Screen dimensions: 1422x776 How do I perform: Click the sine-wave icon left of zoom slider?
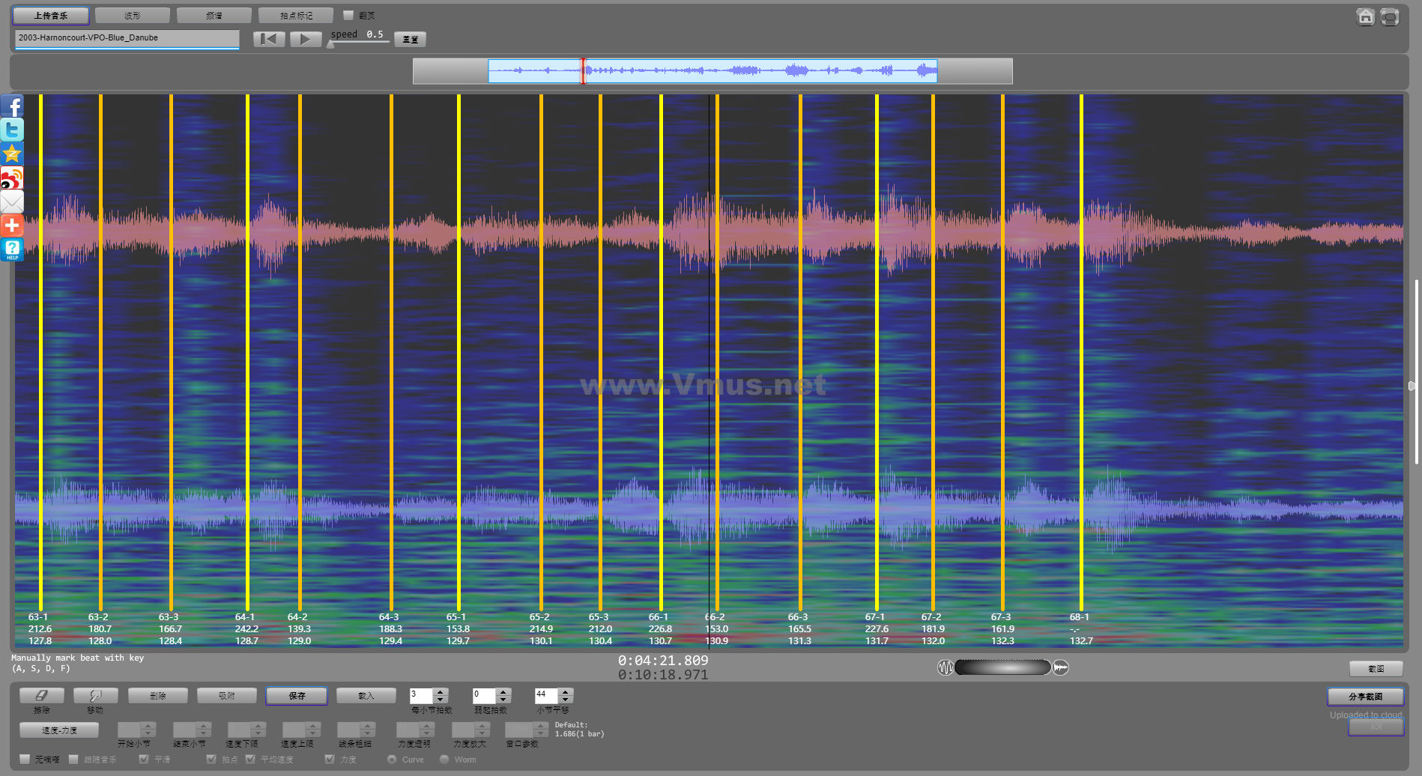(x=946, y=667)
